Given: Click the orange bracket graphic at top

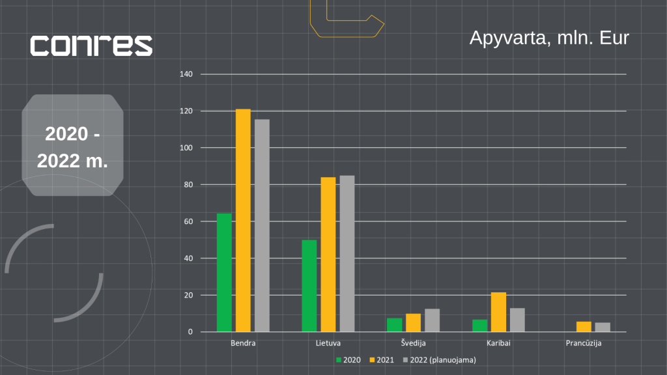Looking at the screenshot, I should pyautogui.click(x=348, y=20).
